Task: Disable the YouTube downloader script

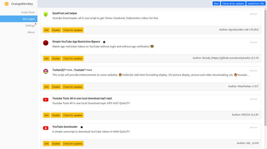Action: tap(56, 143)
